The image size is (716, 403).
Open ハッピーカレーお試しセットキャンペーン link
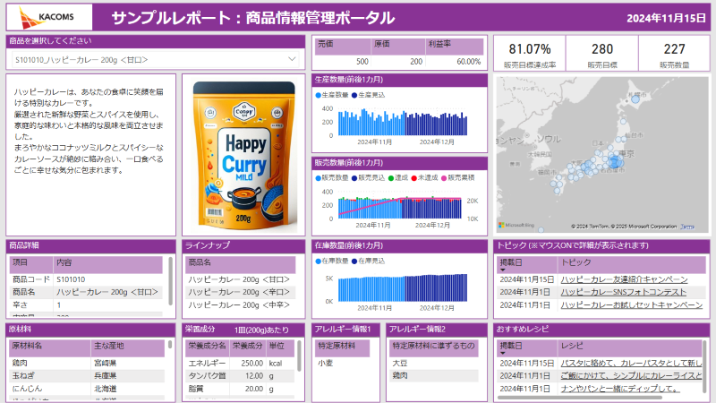(x=632, y=304)
